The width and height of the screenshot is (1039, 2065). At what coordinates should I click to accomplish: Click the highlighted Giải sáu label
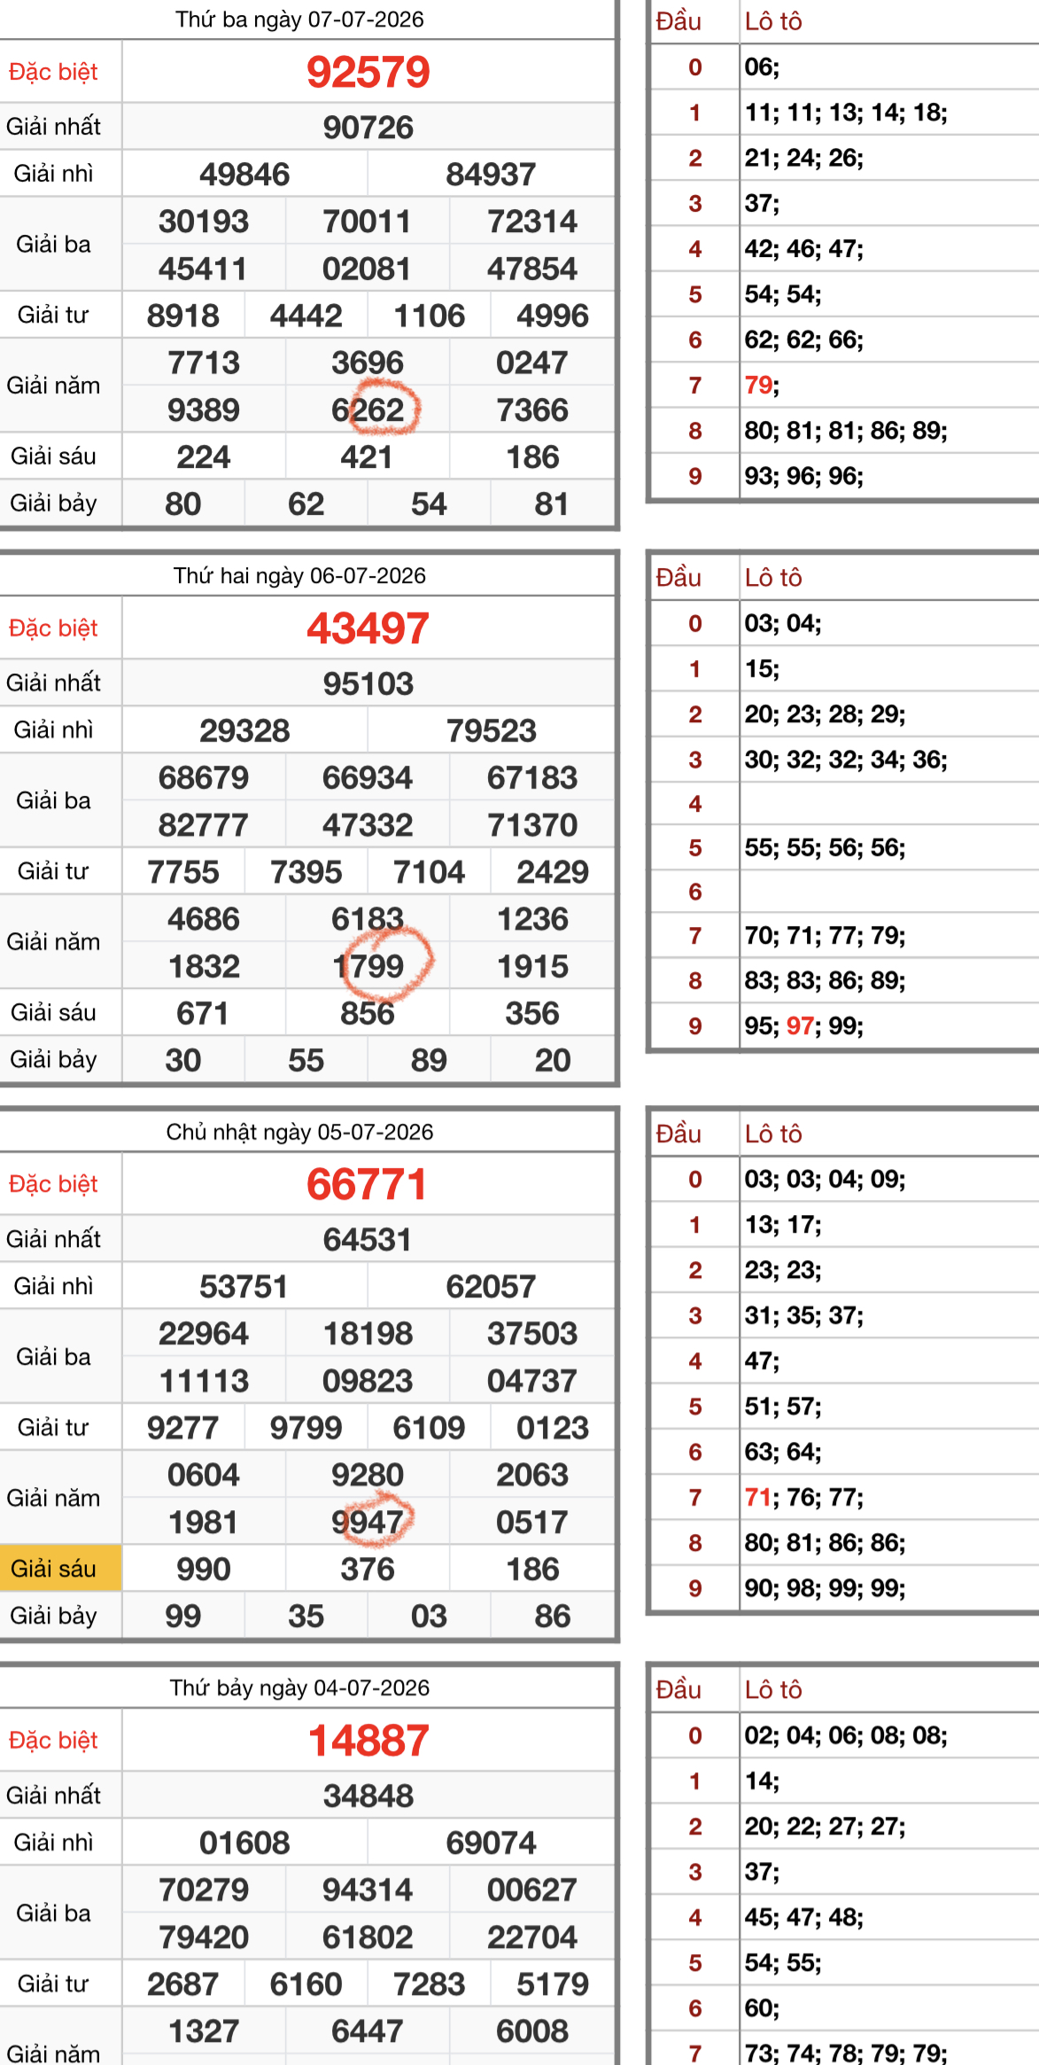[x=53, y=1569]
